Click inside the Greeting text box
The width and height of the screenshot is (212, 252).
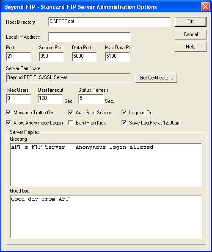pos(106,165)
